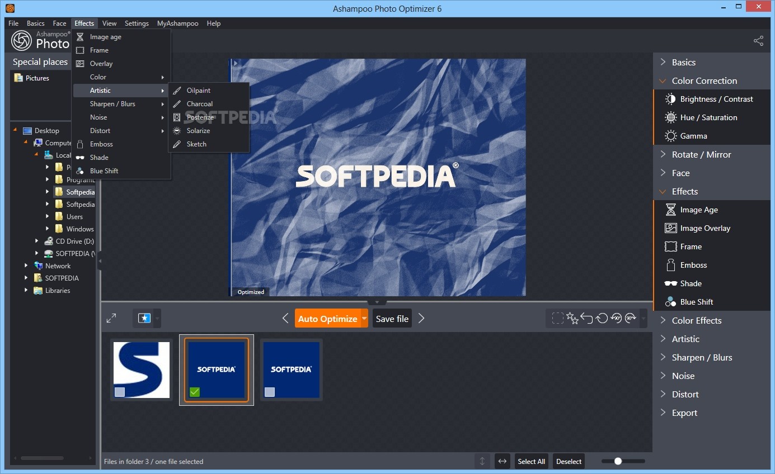Go to the previous image arrow
The height and width of the screenshot is (474, 775).
(285, 318)
